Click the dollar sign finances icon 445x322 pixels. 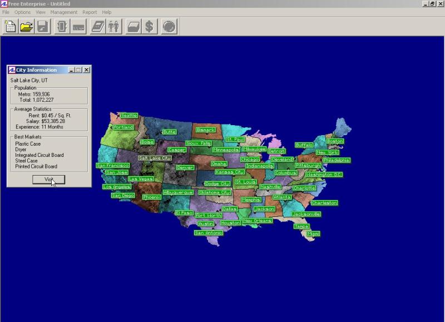[x=149, y=26]
